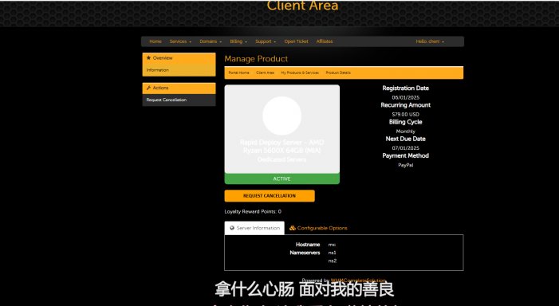The width and height of the screenshot is (559, 306).
Task: Open the Support dropdown menu
Action: tap(266, 41)
